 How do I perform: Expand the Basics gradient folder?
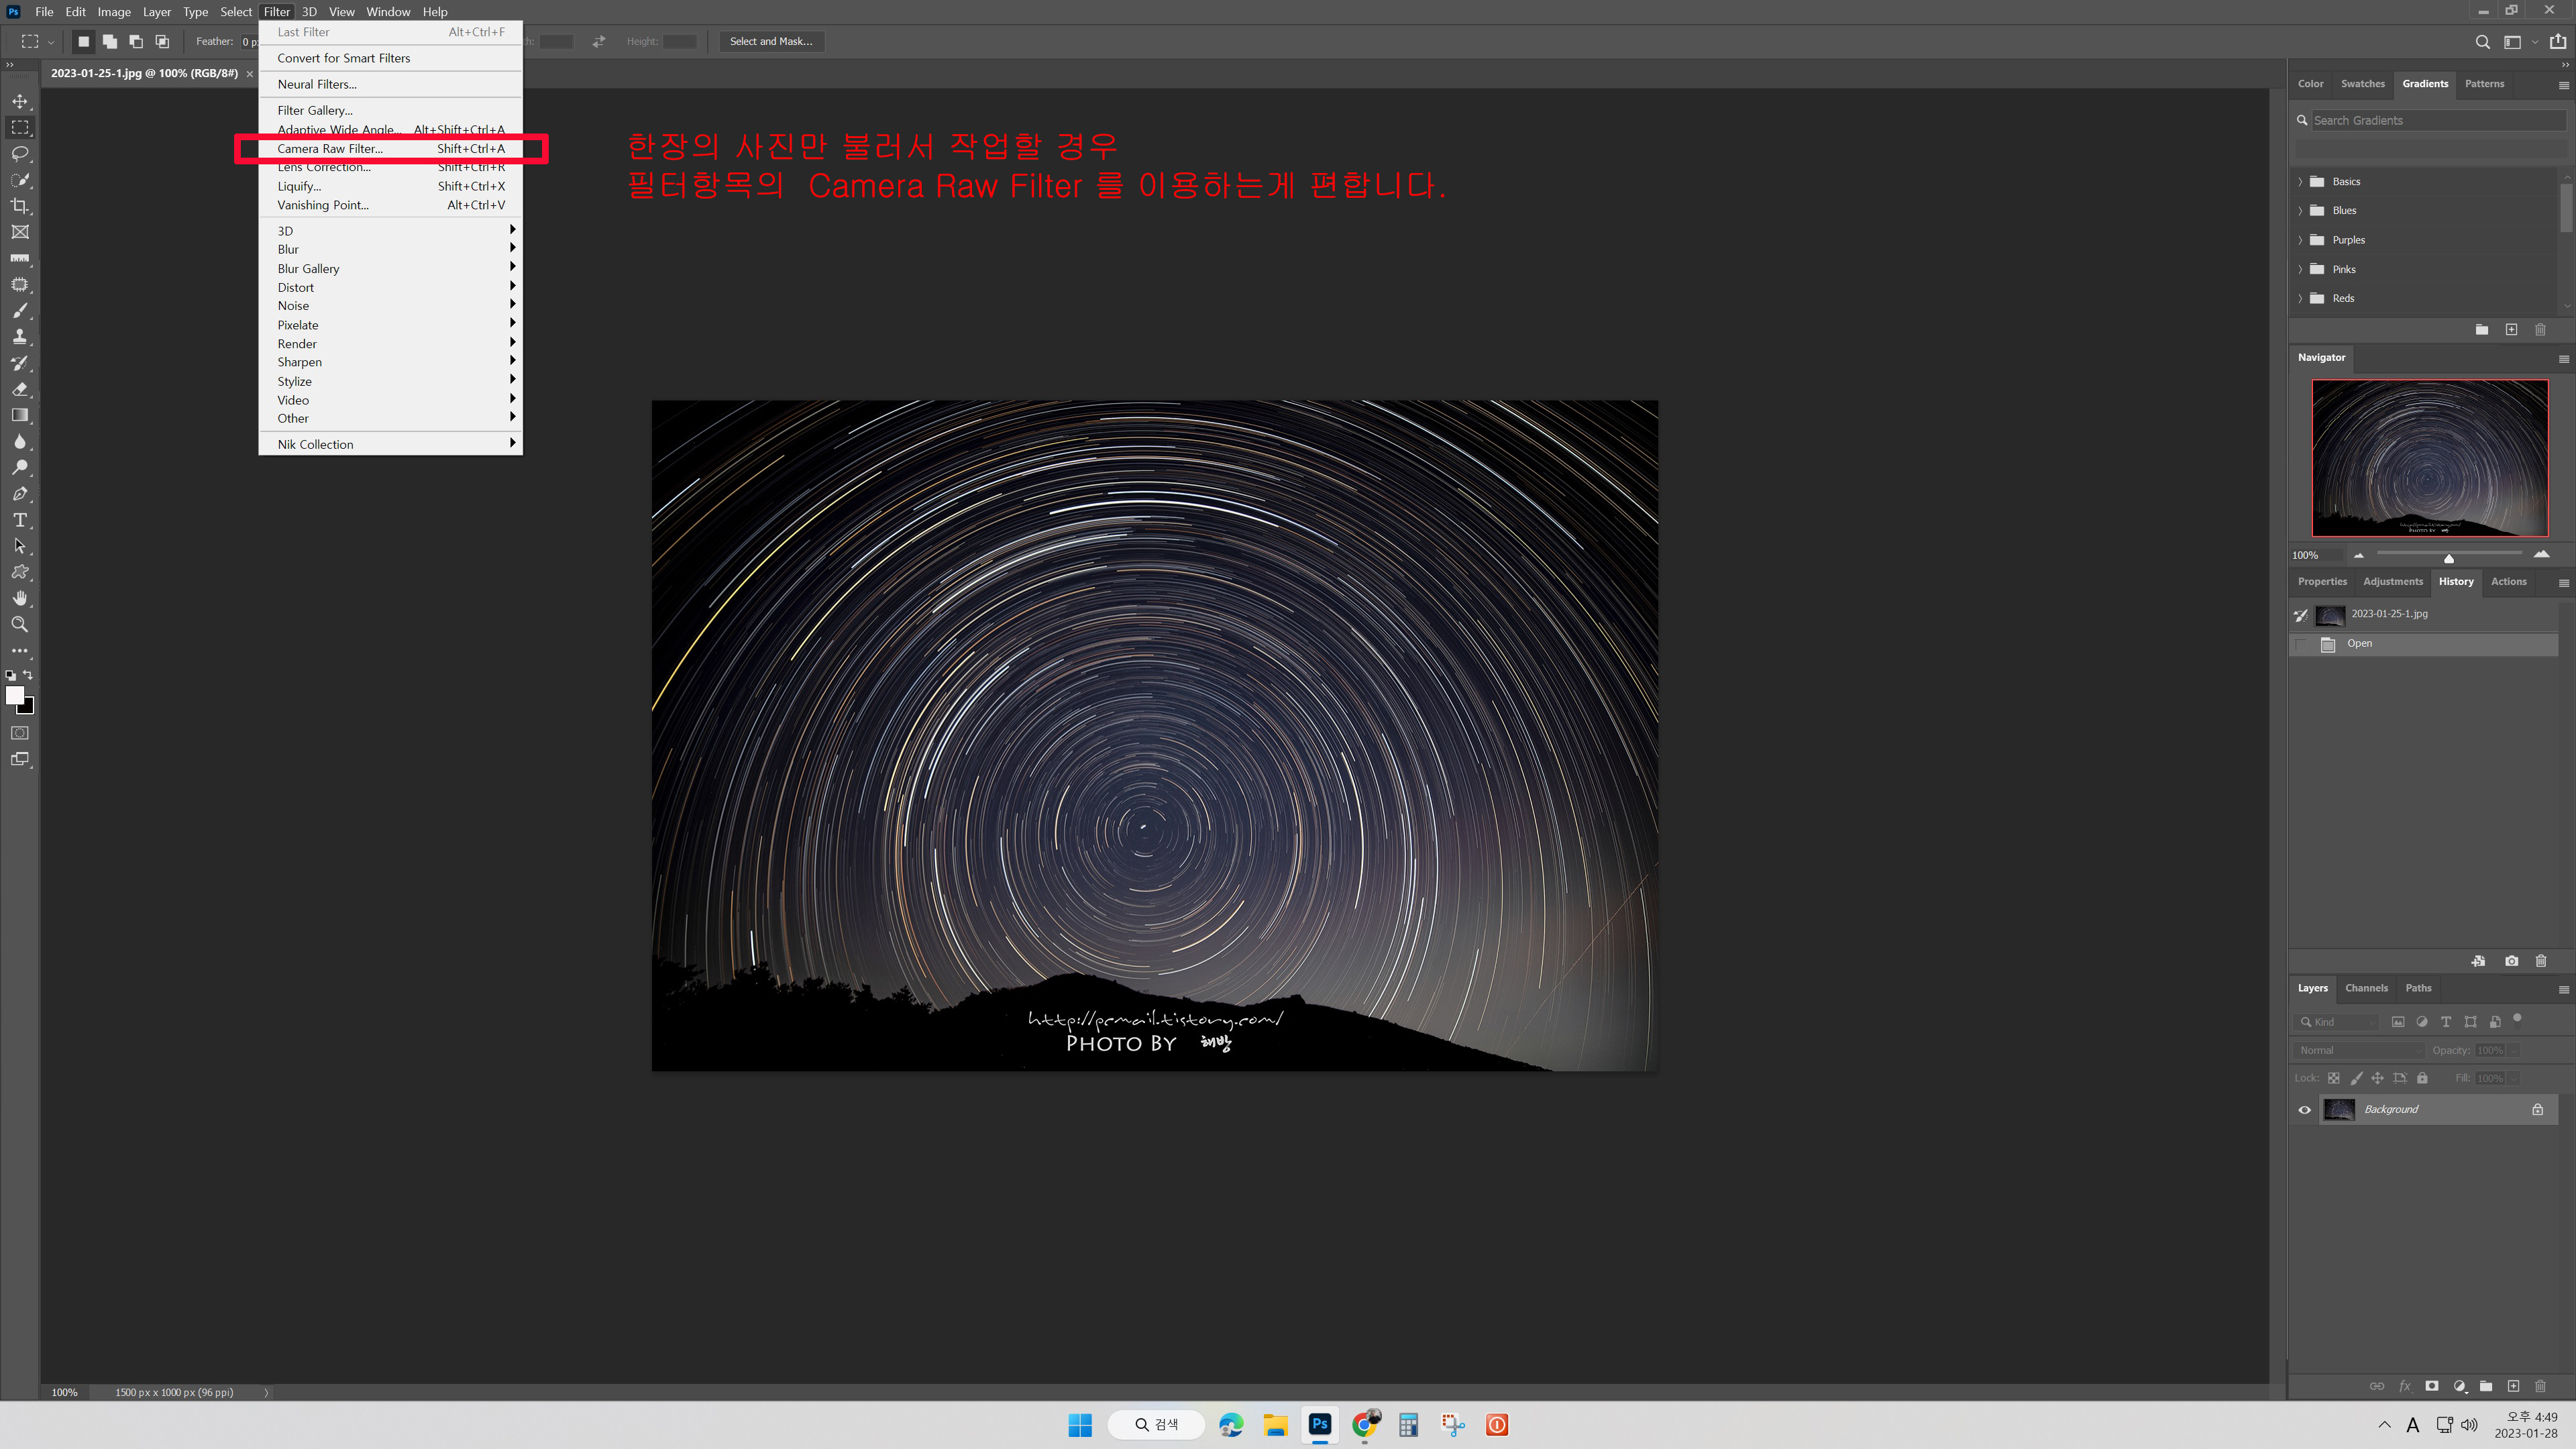(x=2300, y=182)
